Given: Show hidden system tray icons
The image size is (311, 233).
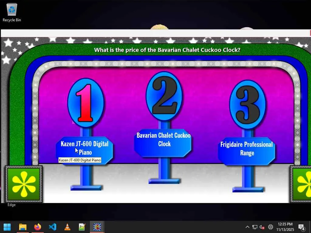Looking at the screenshot, I should (247, 227).
